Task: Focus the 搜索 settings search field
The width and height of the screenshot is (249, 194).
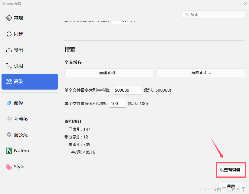Action: pyautogui.click(x=214, y=15)
